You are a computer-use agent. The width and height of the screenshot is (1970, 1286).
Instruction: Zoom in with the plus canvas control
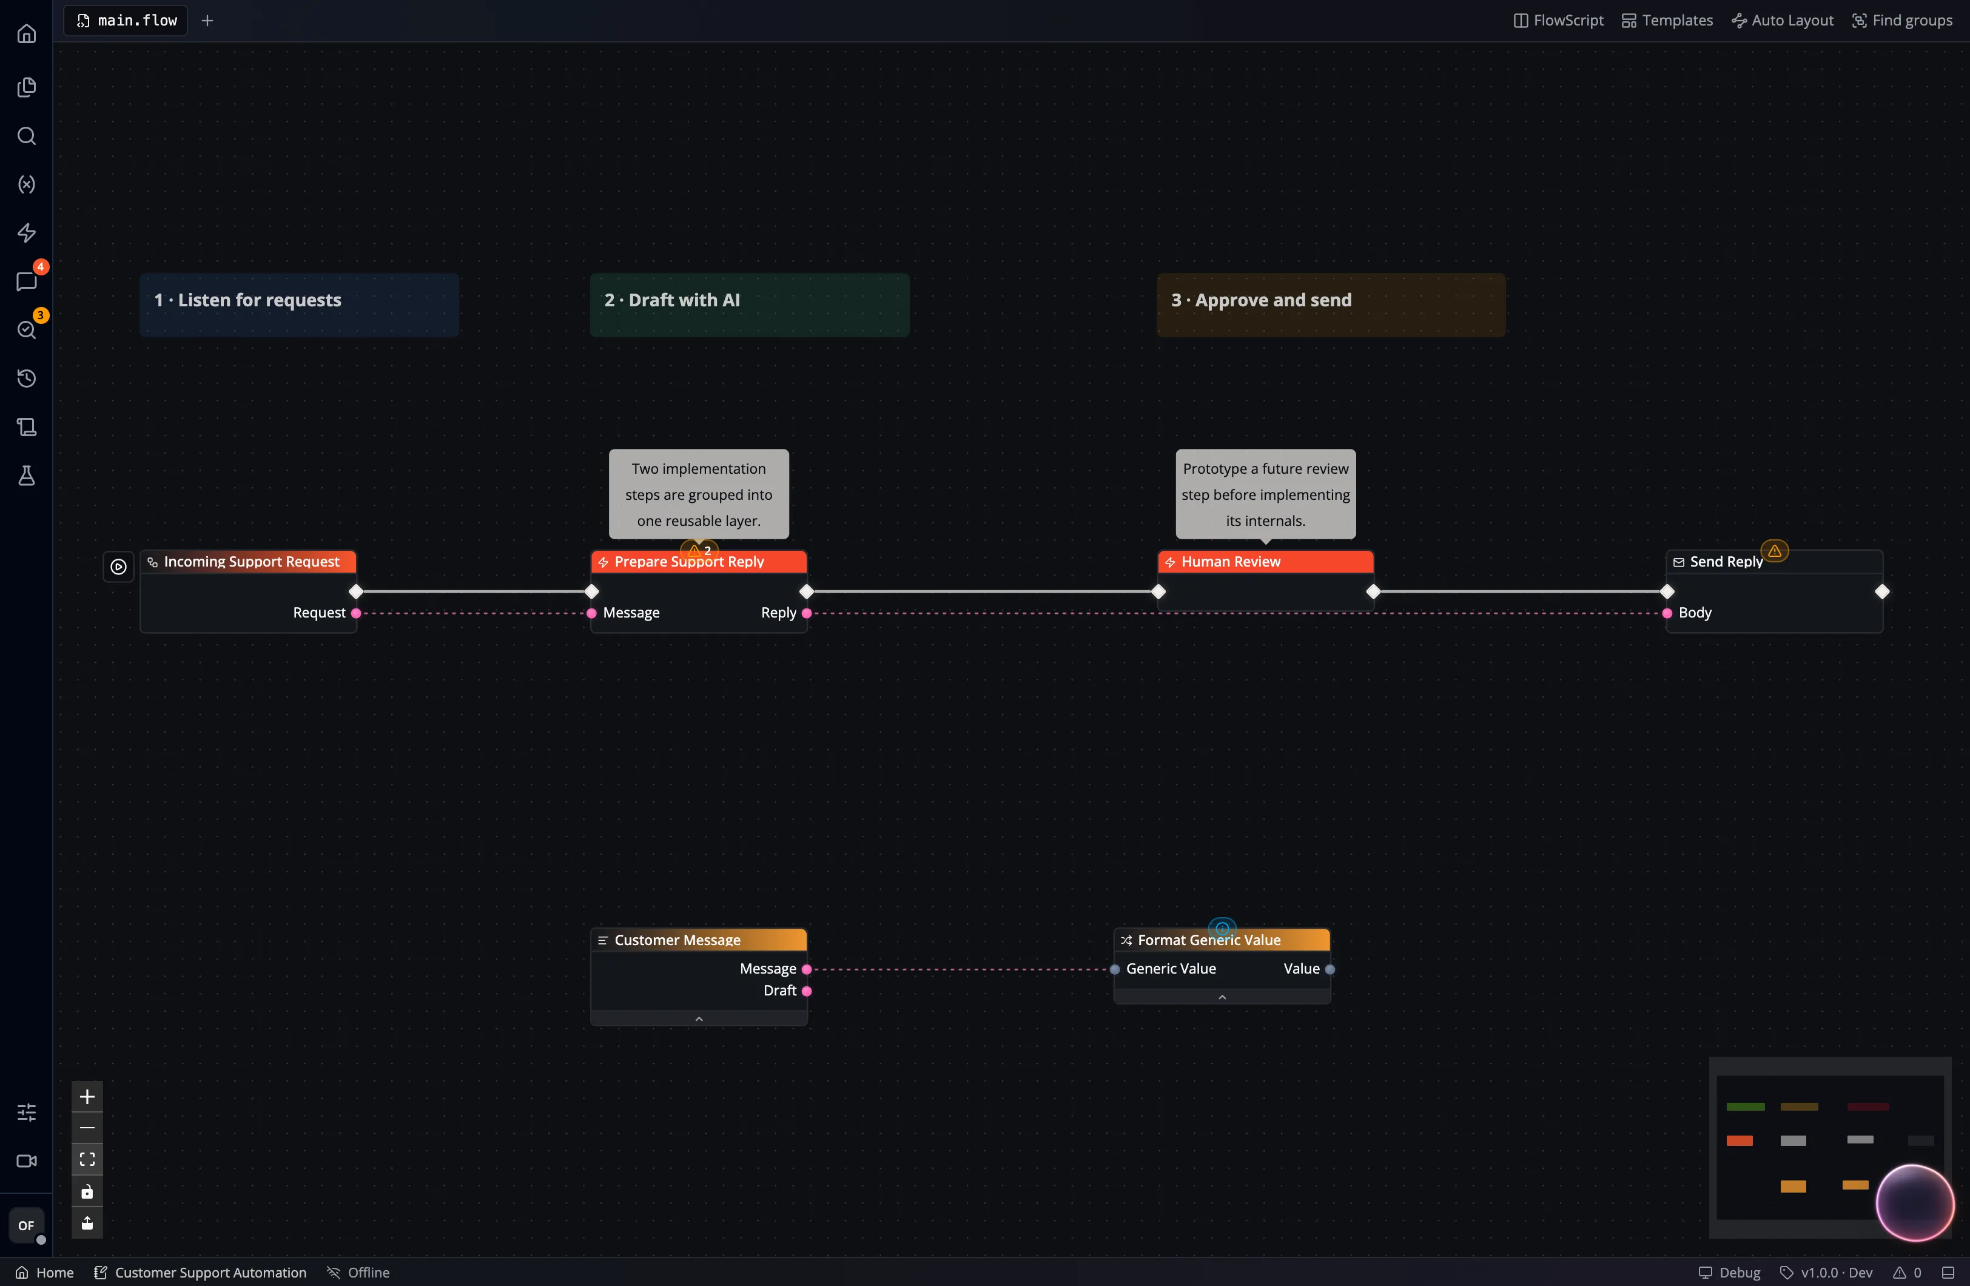tap(87, 1097)
